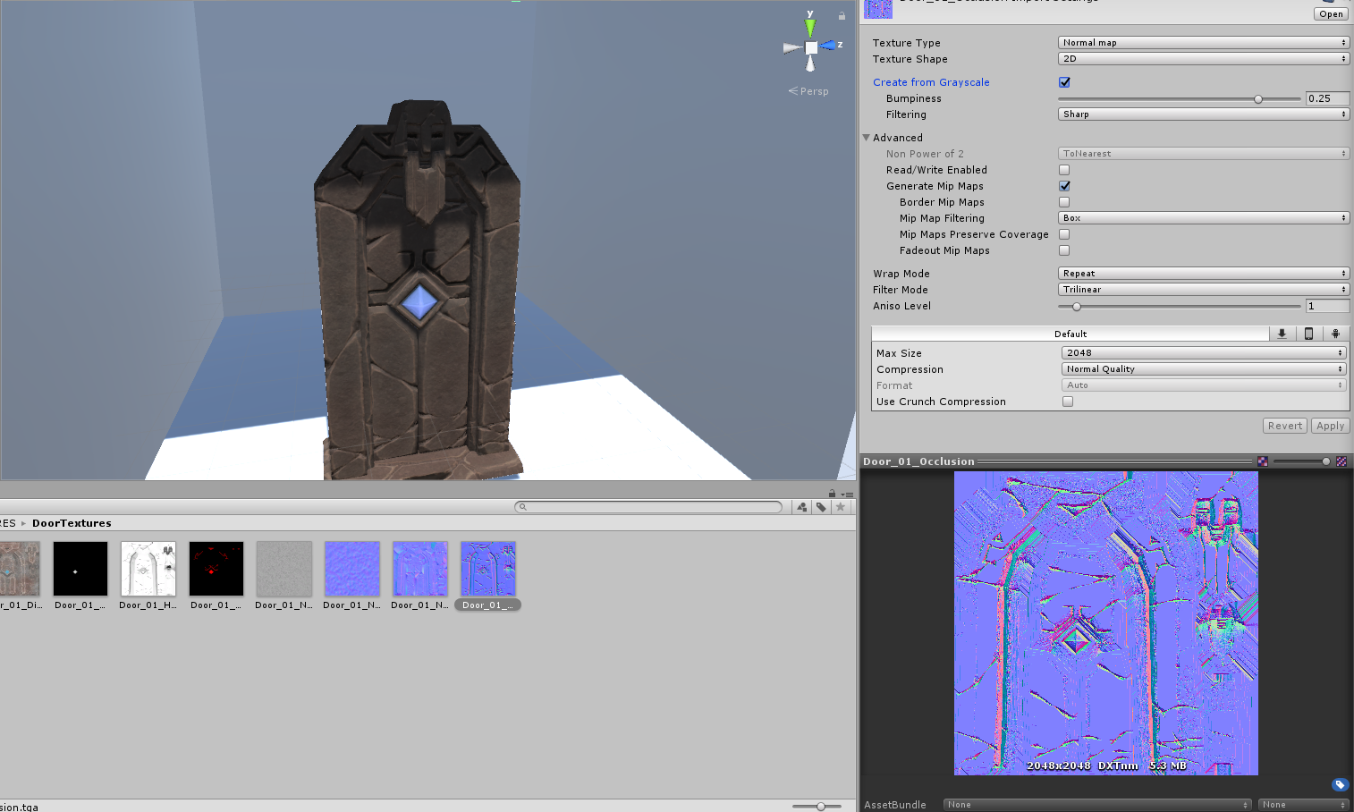Uncheck Create from Grayscale checkbox

tap(1064, 82)
